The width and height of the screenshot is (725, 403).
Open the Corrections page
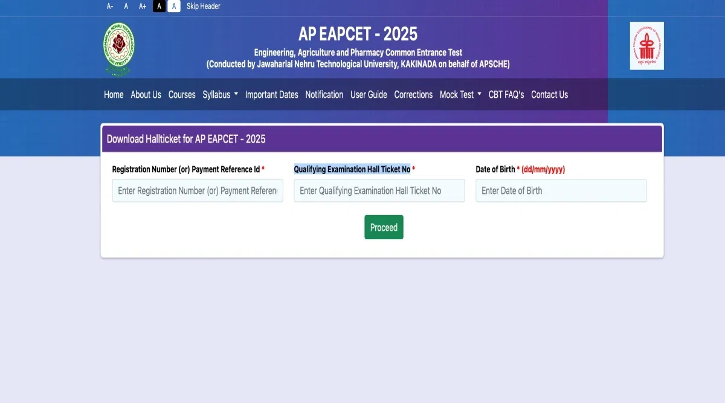[x=413, y=94]
